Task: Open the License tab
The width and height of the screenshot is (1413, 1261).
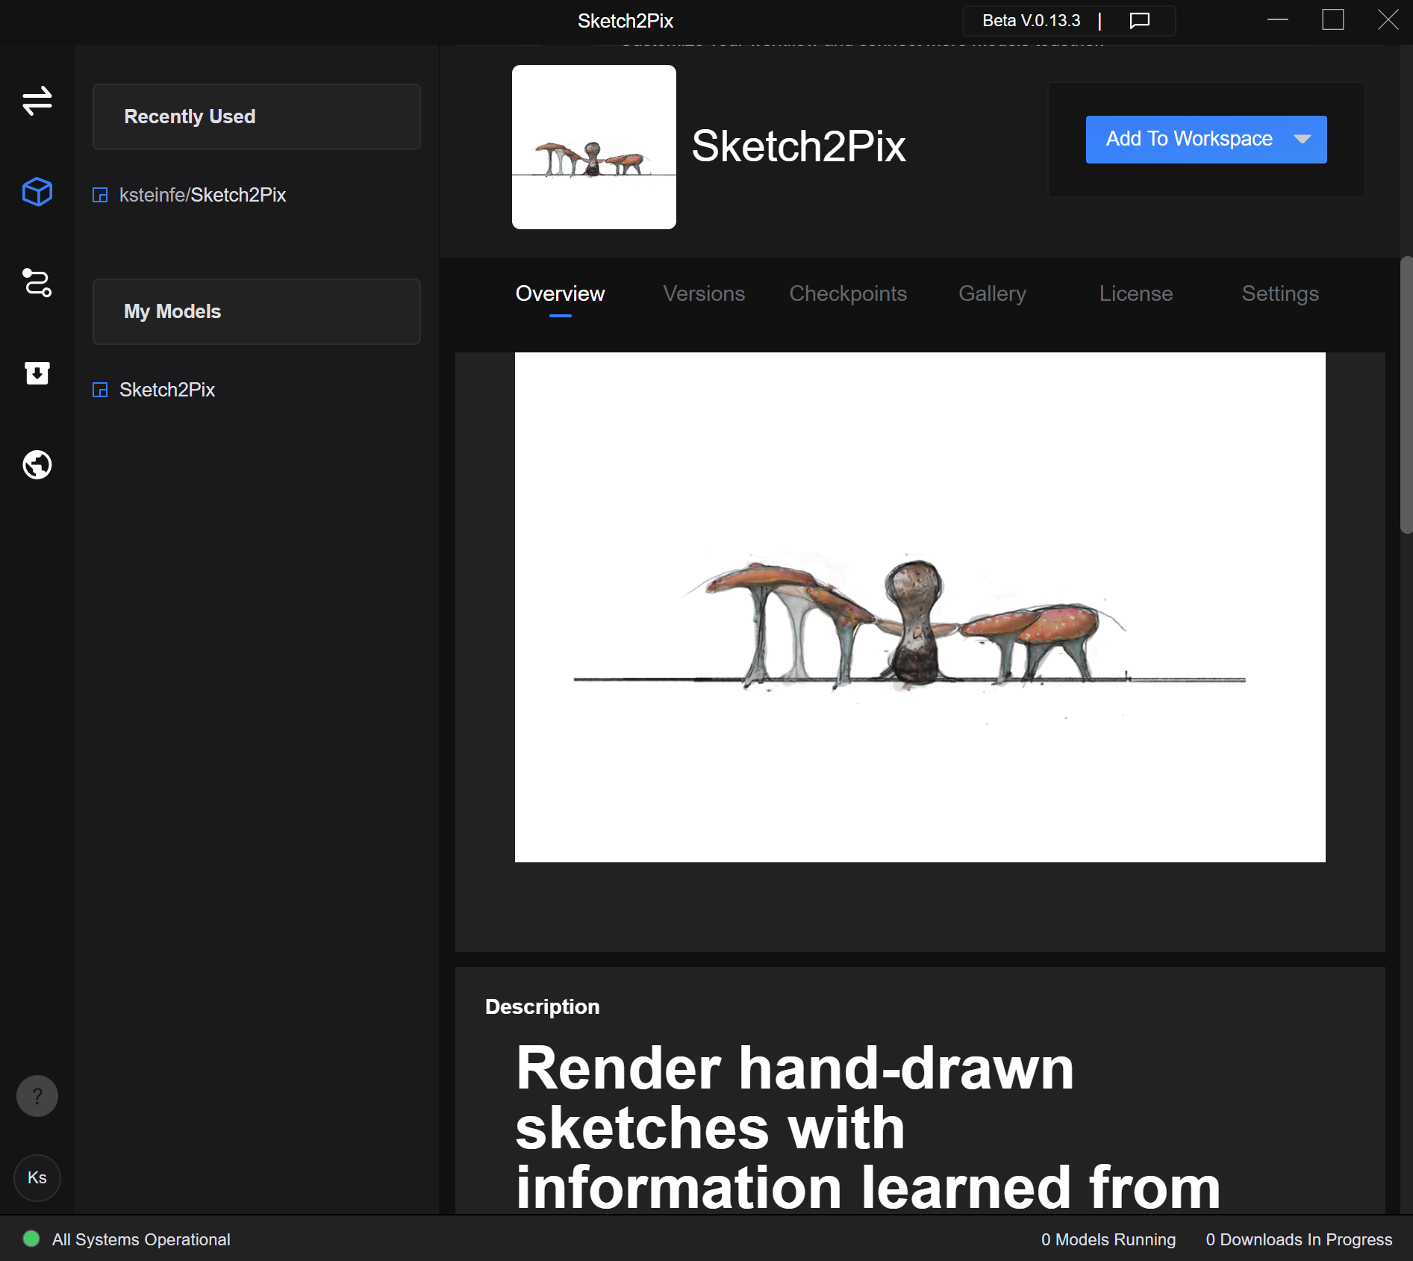Action: tap(1135, 293)
